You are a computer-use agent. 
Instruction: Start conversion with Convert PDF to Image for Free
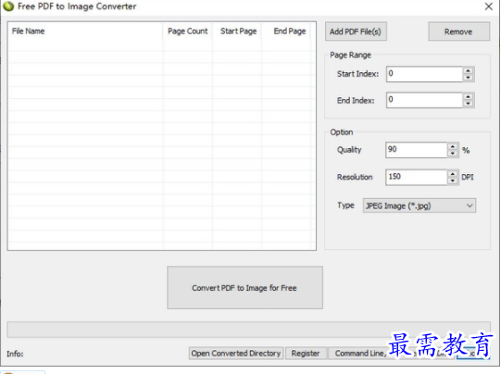[x=244, y=288]
